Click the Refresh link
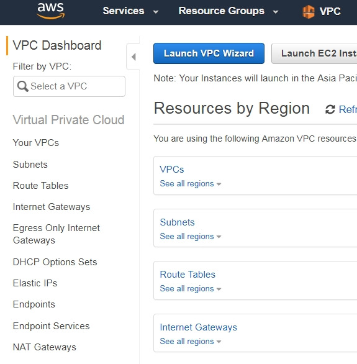This screenshot has height=364, width=357. 348,109
